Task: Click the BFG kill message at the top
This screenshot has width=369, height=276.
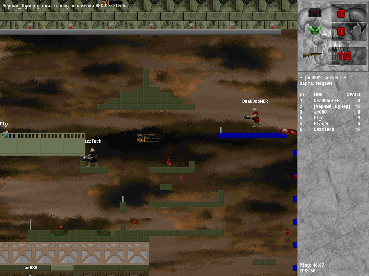Action: coord(65,6)
